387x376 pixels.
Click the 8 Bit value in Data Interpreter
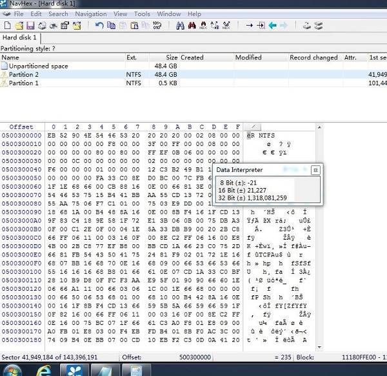click(252, 183)
